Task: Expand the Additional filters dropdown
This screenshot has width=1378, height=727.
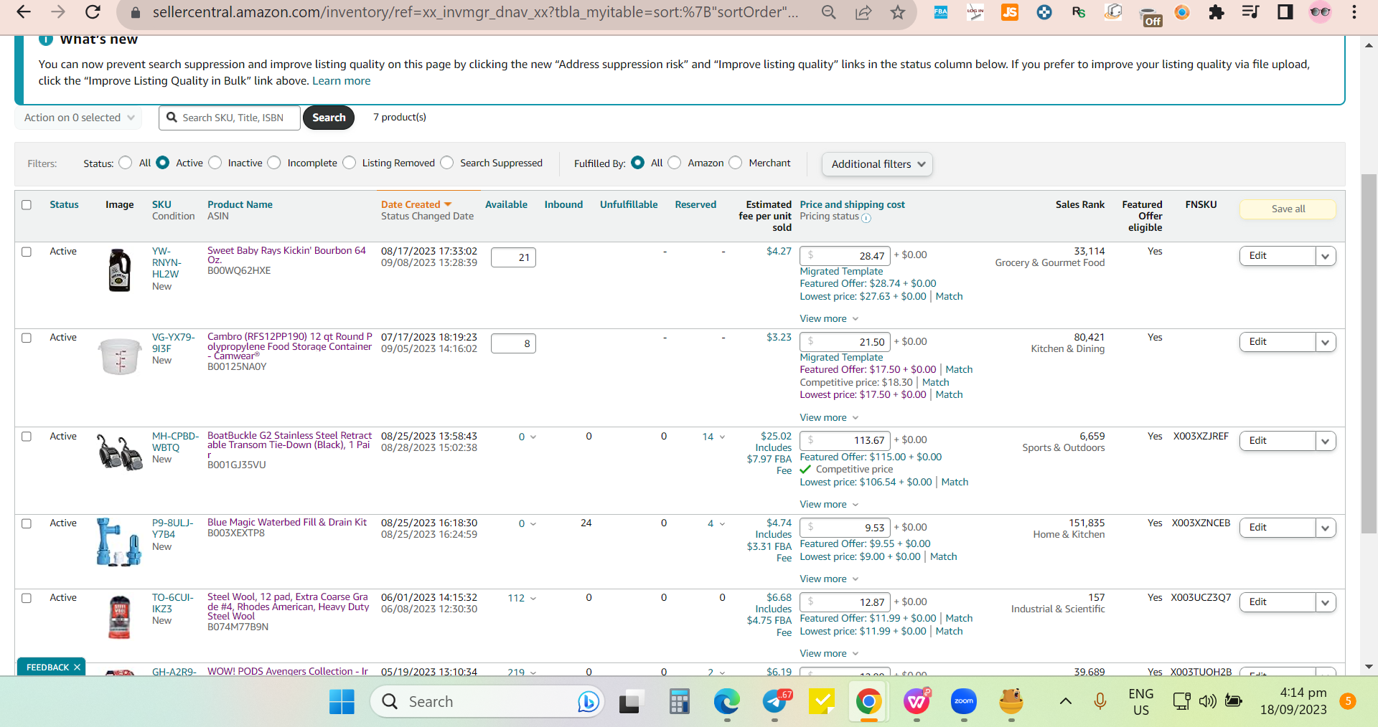Action: [x=877, y=164]
